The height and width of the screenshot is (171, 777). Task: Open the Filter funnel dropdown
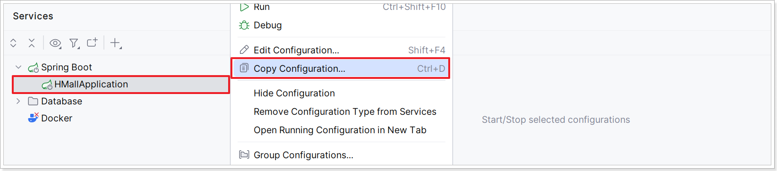74,43
